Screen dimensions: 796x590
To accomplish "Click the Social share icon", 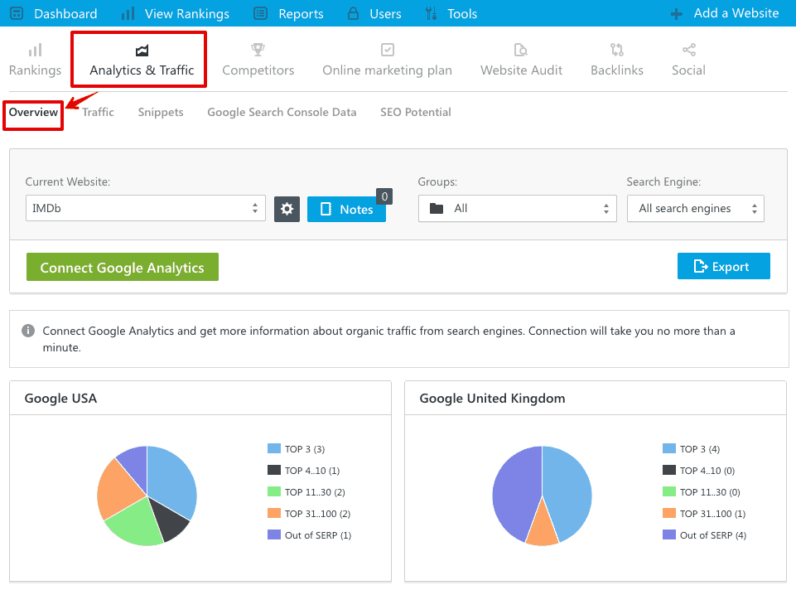I will click(x=688, y=51).
